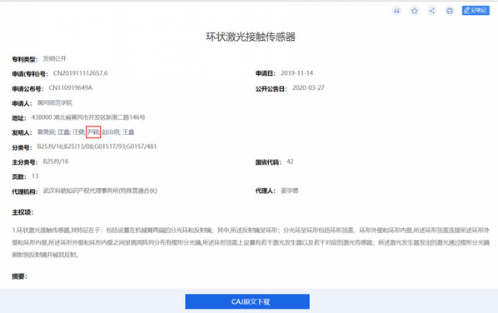Open the share icon menu
The width and height of the screenshot is (498, 313).
point(432,11)
